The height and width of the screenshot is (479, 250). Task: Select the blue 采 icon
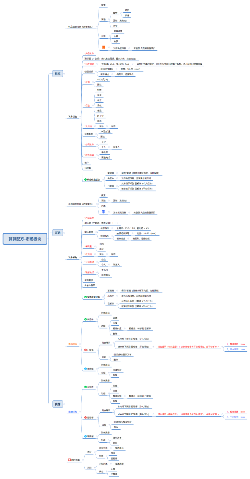point(104,212)
